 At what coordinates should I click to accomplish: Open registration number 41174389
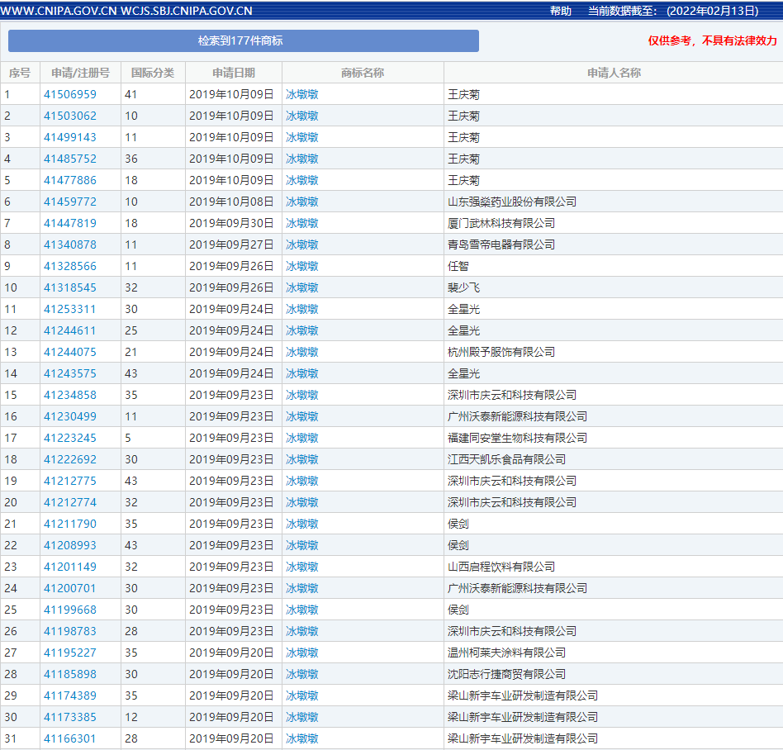click(70, 695)
